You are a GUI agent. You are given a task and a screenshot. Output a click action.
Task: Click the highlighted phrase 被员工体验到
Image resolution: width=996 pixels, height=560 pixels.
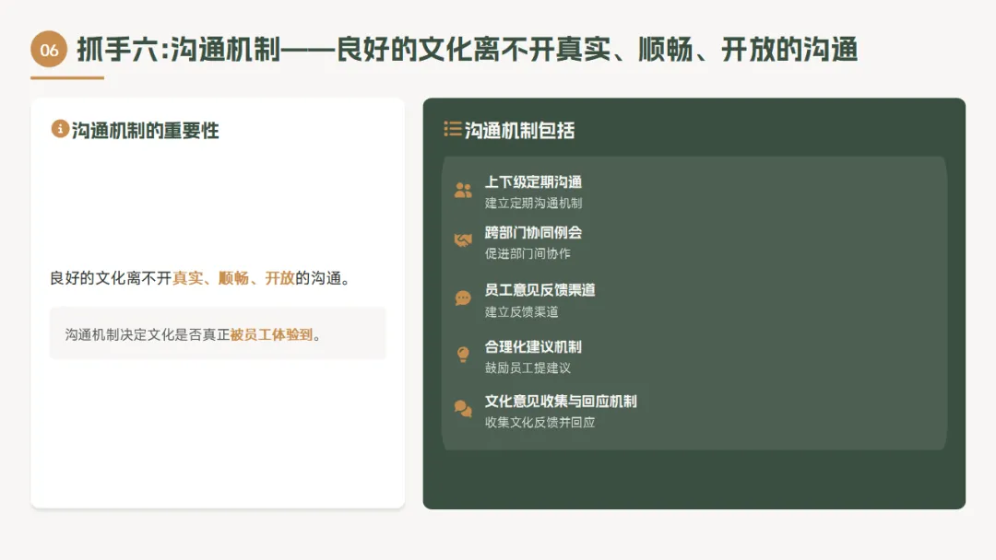point(271,334)
